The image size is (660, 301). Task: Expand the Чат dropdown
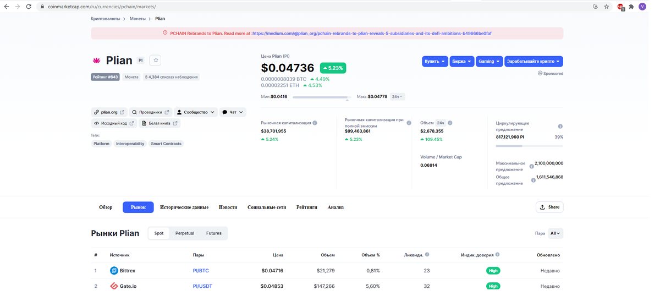click(233, 112)
